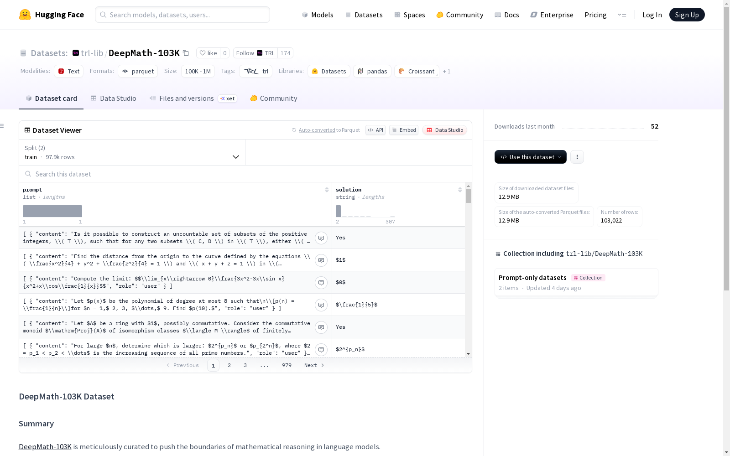Image resolution: width=730 pixels, height=456 pixels.
Task: Open the extra navigation menu beside Pricing
Action: pyautogui.click(x=622, y=15)
